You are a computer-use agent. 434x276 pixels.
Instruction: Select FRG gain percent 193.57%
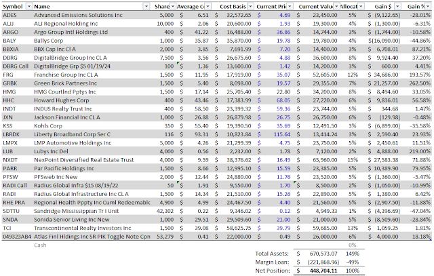click(x=420, y=75)
